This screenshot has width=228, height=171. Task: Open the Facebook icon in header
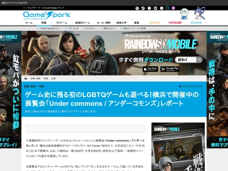[x=149, y=8]
